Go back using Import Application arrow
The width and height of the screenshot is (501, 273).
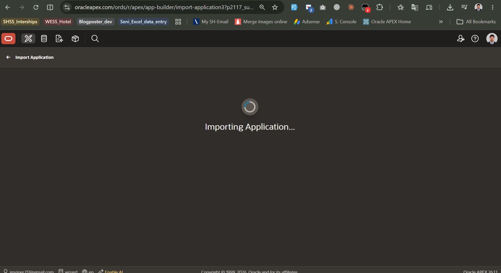[8, 57]
